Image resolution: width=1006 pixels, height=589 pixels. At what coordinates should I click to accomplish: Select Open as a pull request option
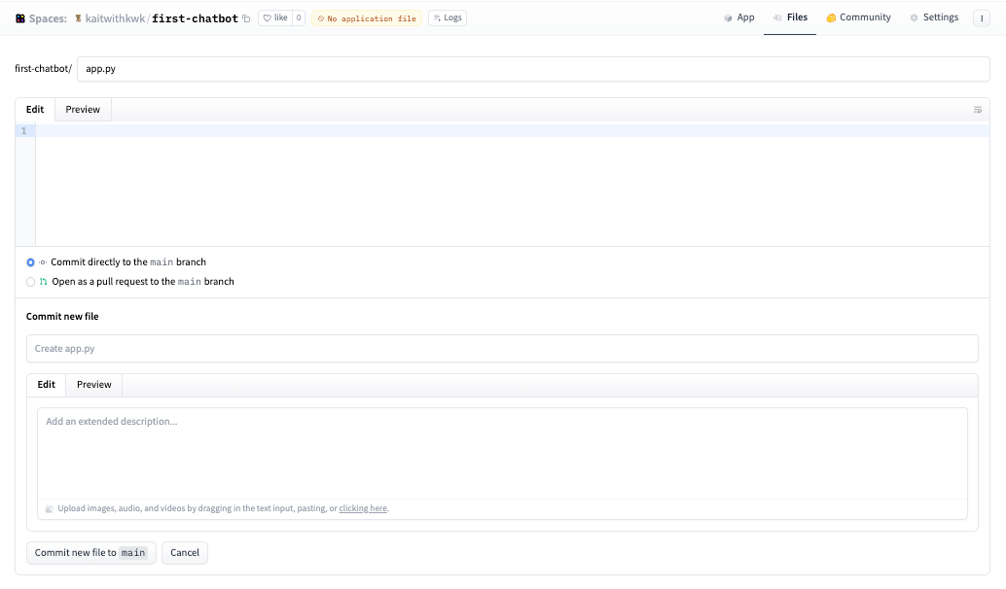coord(30,281)
